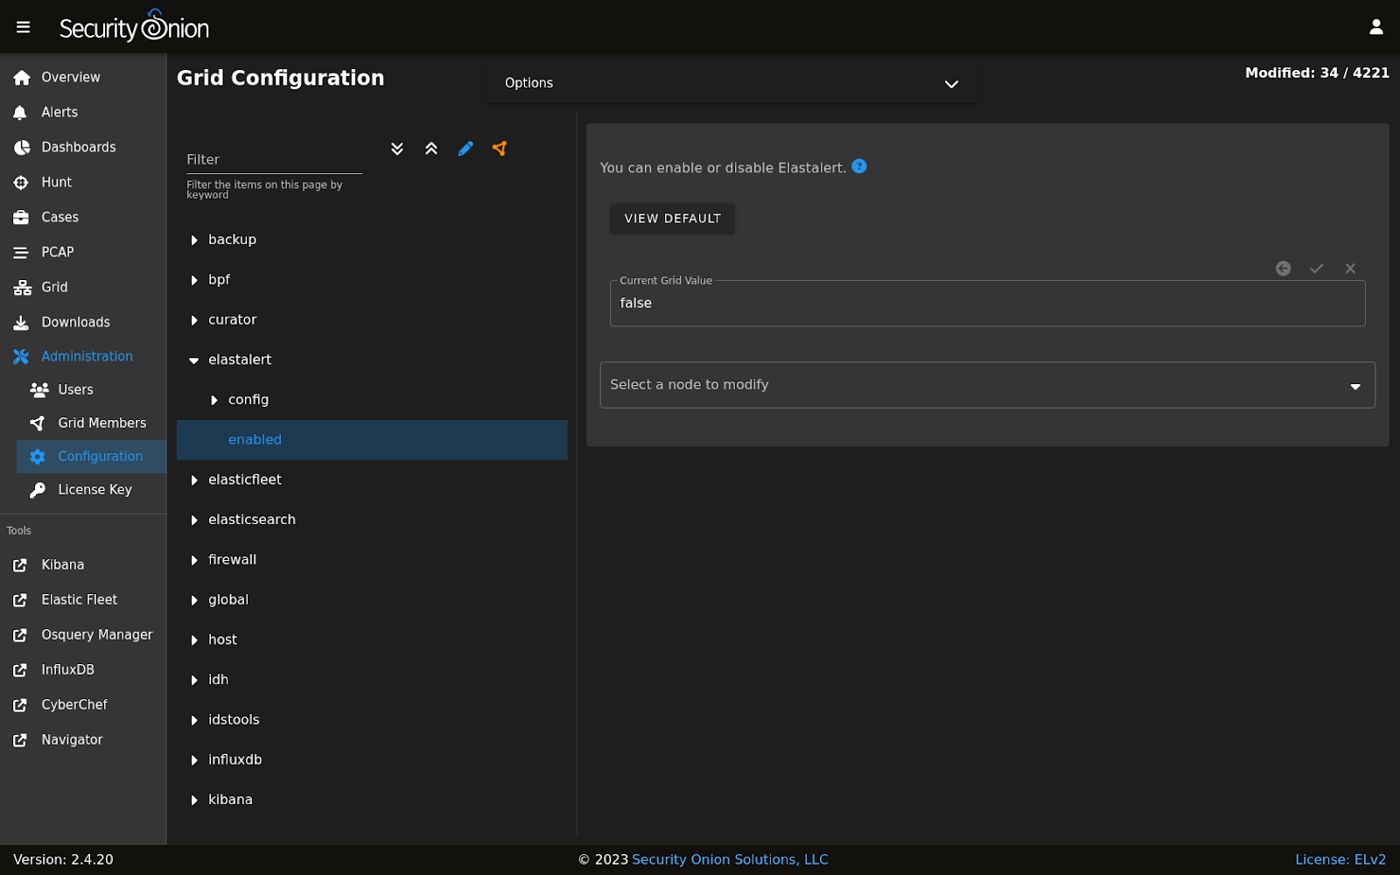
Task: Open the Hunt page
Action: click(x=83, y=182)
